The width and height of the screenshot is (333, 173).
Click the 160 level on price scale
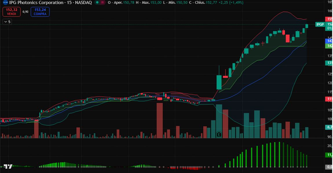[330, 11]
